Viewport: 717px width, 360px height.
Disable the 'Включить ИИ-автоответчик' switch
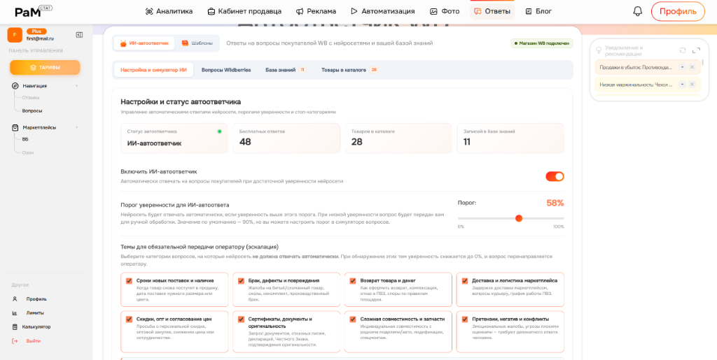(555, 176)
